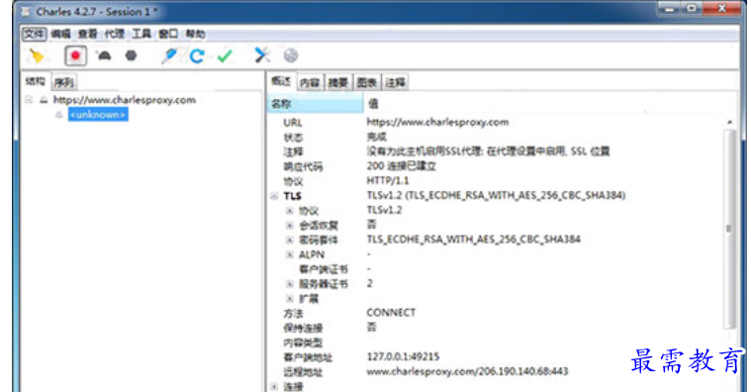Click the TLSv1.2 value in the 协议 row
Image resolution: width=751 pixels, height=392 pixels.
tap(384, 210)
